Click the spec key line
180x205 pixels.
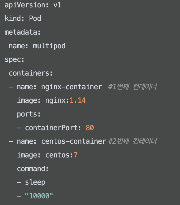14,60
